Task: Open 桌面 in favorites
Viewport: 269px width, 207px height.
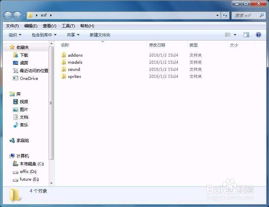Action: tap(24, 63)
